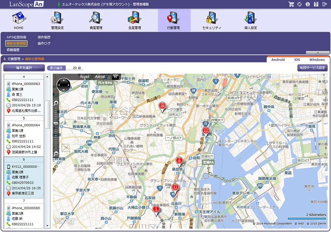
Task: Click the device list scroll up arrow
Action: coord(47,77)
